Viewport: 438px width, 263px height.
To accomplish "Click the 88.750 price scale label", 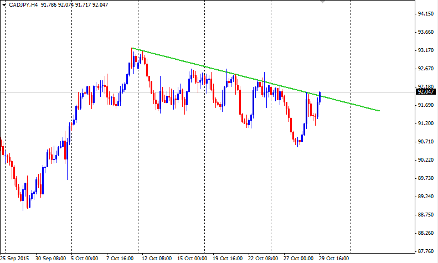I will pos(426,215).
